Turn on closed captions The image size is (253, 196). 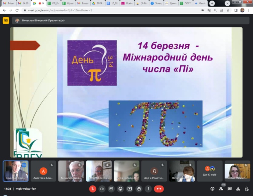click(x=111, y=189)
